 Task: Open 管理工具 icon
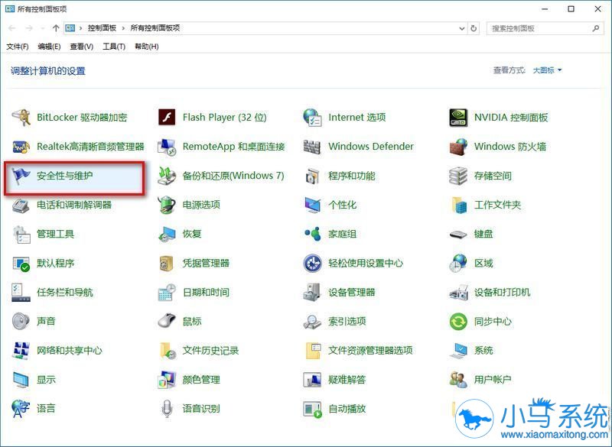click(21, 234)
